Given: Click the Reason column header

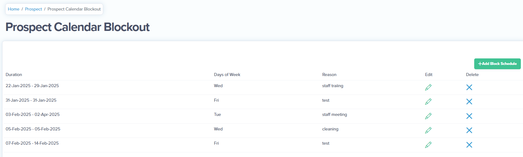Looking at the screenshot, I should click(x=329, y=75).
